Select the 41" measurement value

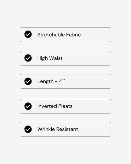click(x=62, y=81)
